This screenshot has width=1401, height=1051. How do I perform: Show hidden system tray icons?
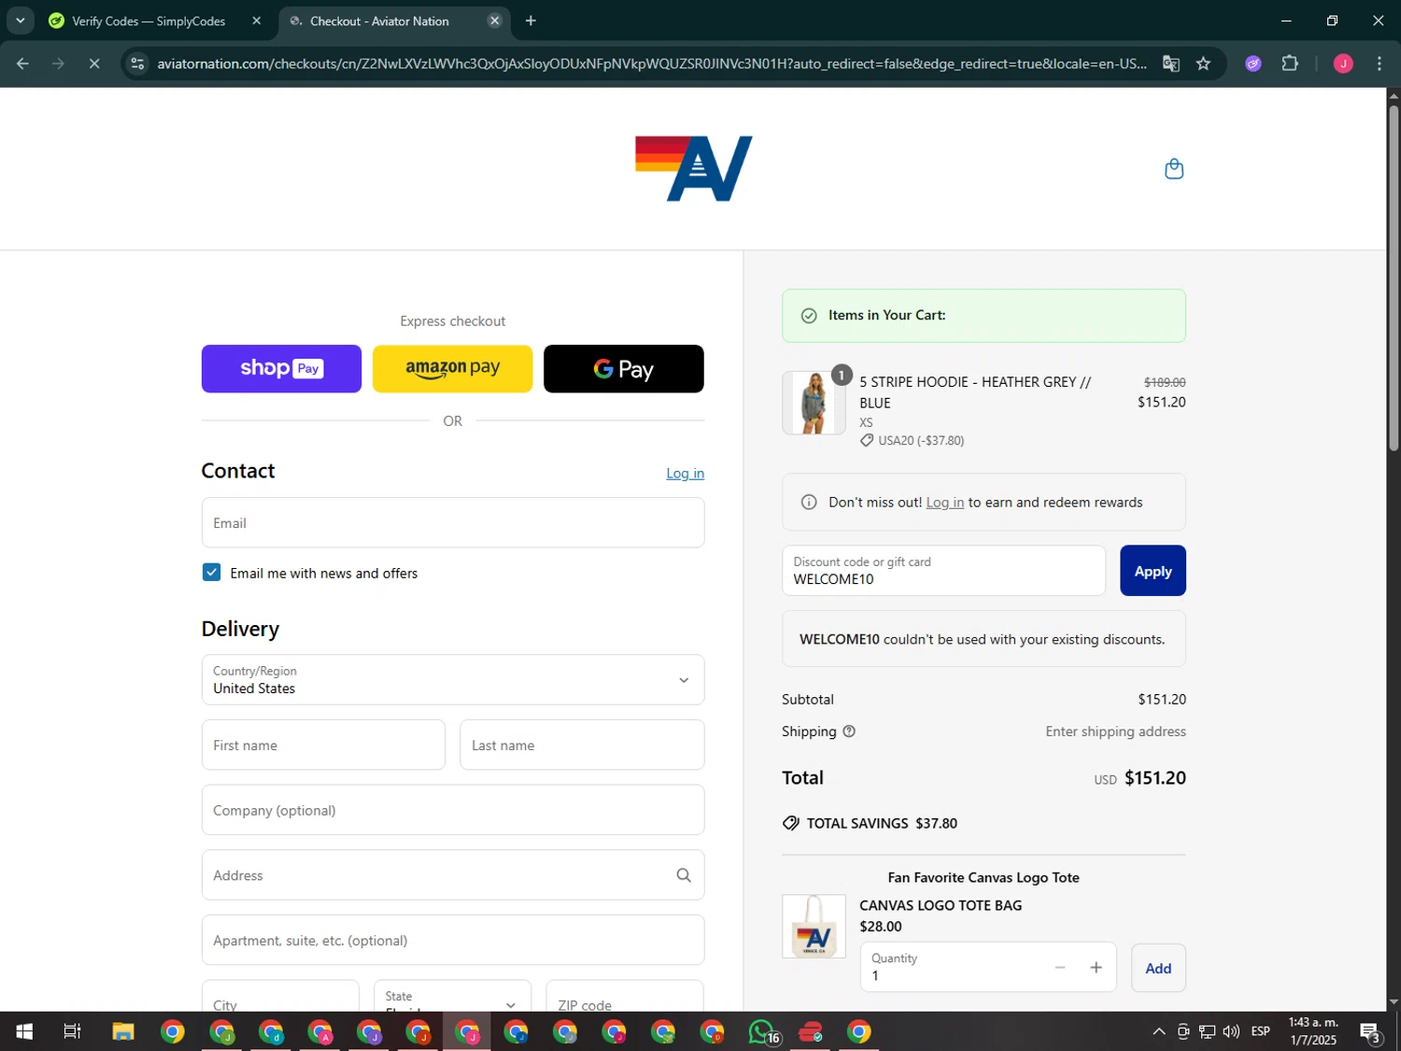pyautogui.click(x=1158, y=1031)
